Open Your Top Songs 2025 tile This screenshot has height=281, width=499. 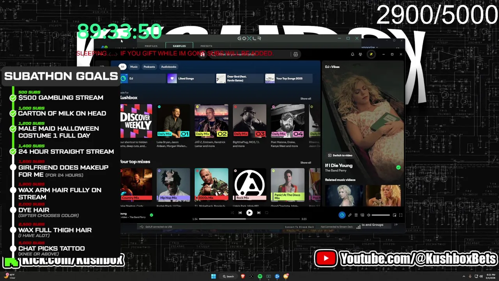tap(289, 78)
